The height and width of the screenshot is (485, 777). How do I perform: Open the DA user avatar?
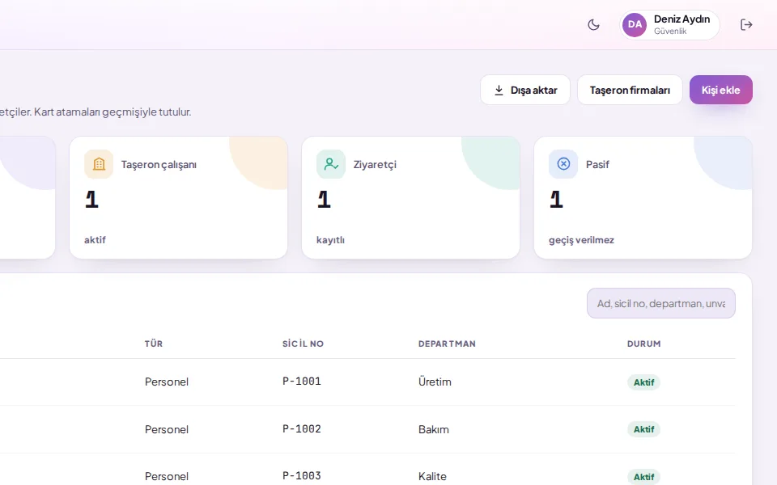click(x=635, y=25)
